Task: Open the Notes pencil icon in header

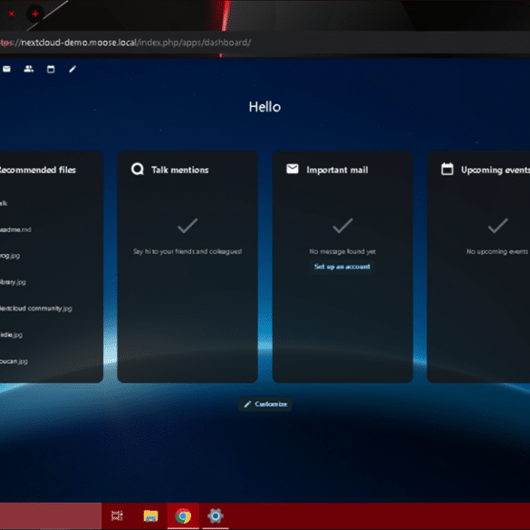Action: pos(72,69)
